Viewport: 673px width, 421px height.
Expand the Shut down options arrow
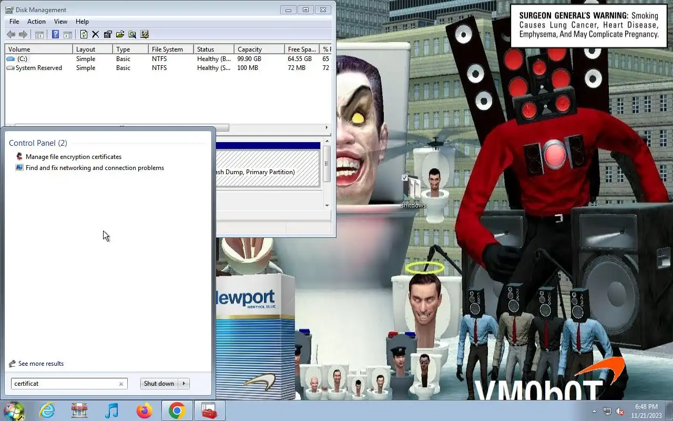click(184, 384)
